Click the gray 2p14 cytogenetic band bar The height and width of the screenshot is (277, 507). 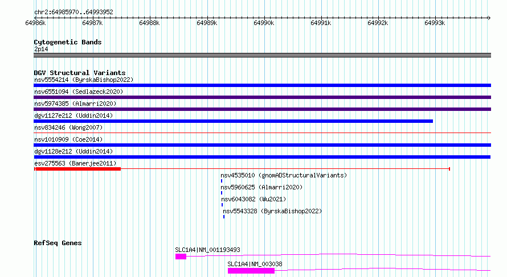pyautogui.click(x=262, y=55)
